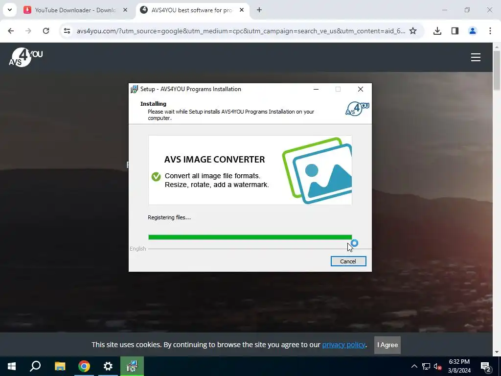The height and width of the screenshot is (376, 501).
Task: Open the clock and date flyout
Action: [459, 366]
